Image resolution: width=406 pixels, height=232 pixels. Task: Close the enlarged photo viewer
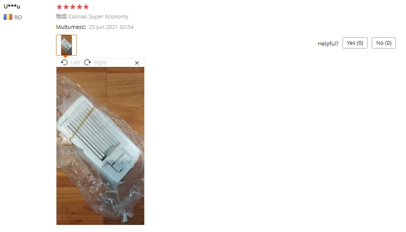[137, 63]
